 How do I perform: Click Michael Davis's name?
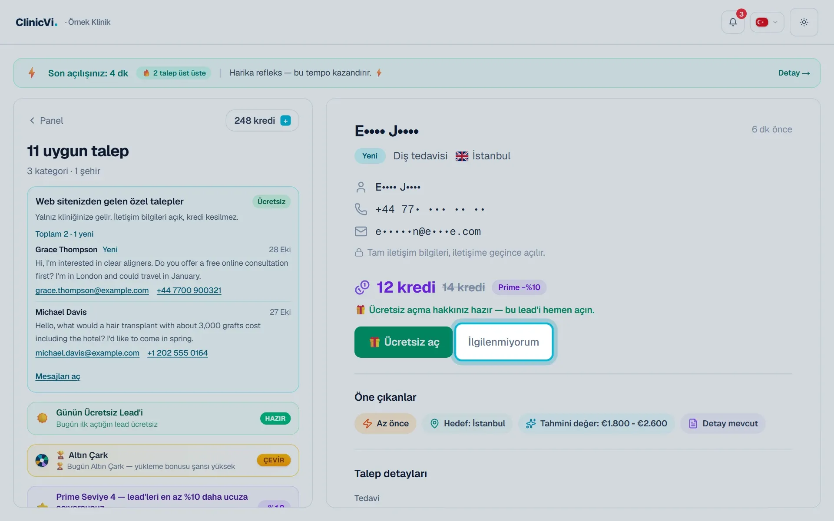[61, 312]
